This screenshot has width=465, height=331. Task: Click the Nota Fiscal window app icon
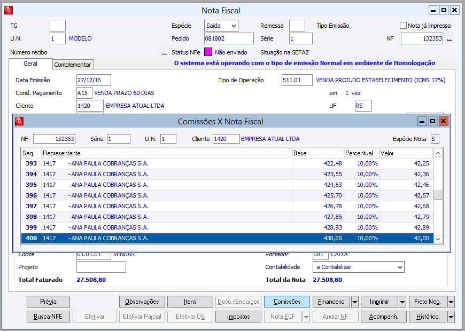[9, 10]
